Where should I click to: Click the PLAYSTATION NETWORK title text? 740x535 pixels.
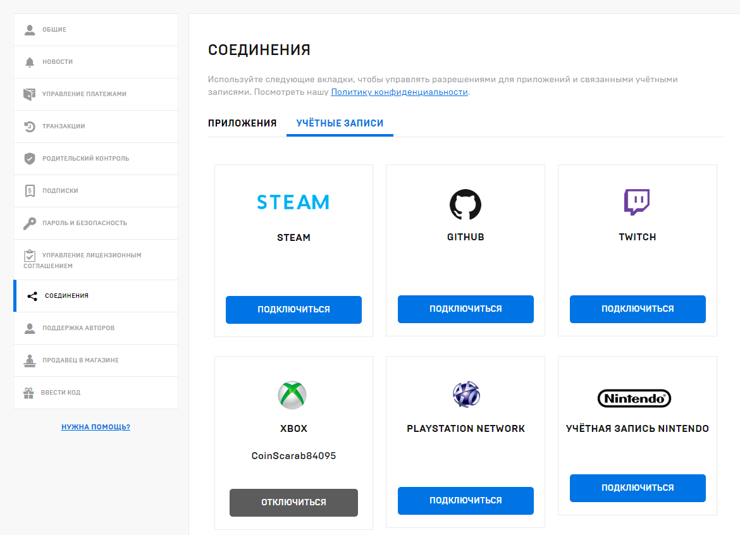pyautogui.click(x=466, y=429)
